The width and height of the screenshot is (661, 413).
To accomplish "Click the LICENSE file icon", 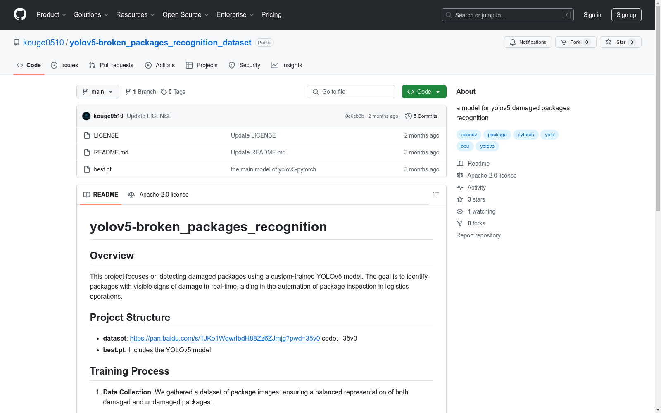I will (87, 135).
